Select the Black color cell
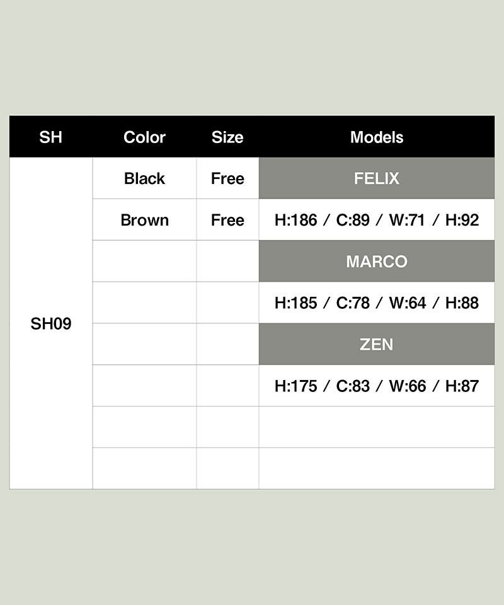The width and height of the screenshot is (504, 605). pyautogui.click(x=144, y=178)
